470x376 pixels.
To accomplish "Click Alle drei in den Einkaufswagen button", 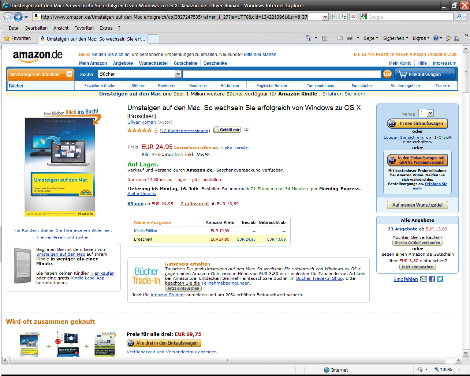I will [164, 343].
